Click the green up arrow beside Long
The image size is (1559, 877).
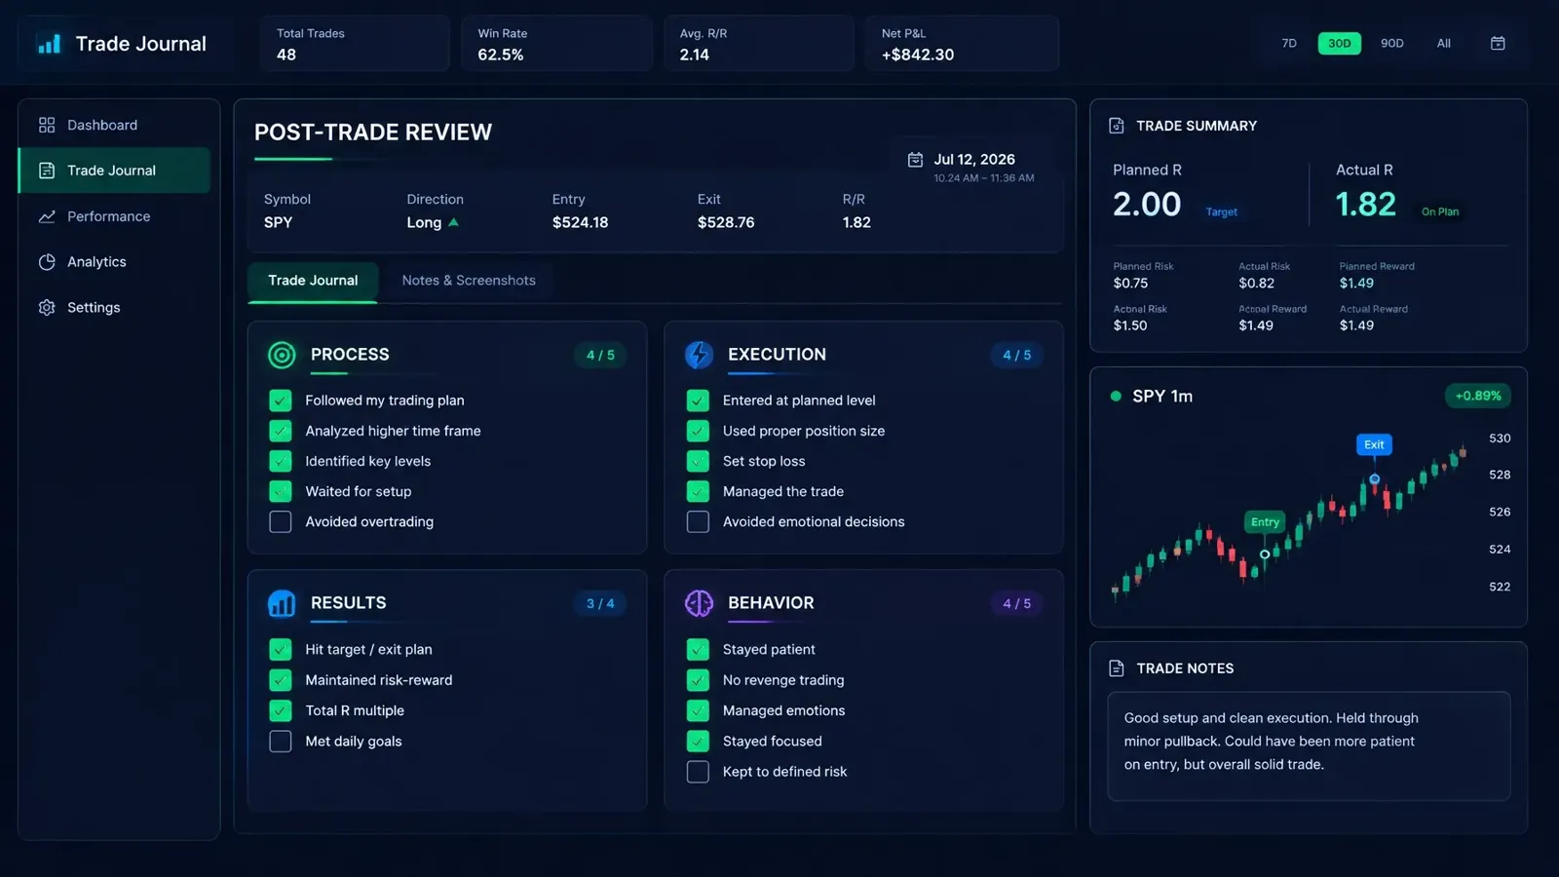453,222
